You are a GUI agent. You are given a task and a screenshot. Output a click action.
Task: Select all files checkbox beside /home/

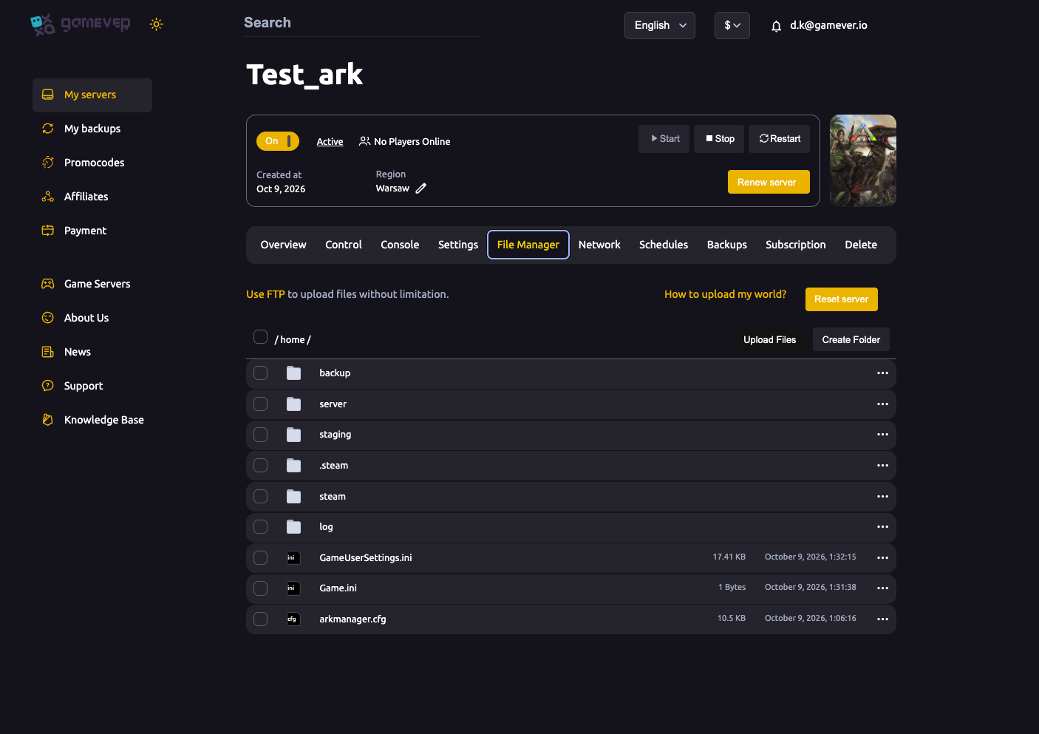pyautogui.click(x=260, y=337)
